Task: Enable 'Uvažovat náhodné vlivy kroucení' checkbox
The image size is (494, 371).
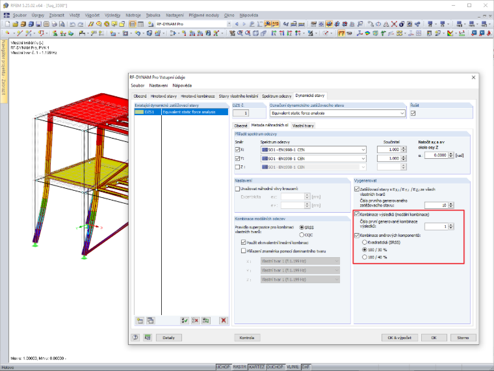Action: [237, 189]
